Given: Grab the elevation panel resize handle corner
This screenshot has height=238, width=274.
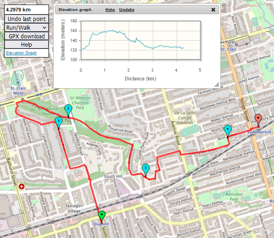Looking at the screenshot, I should tap(217, 85).
